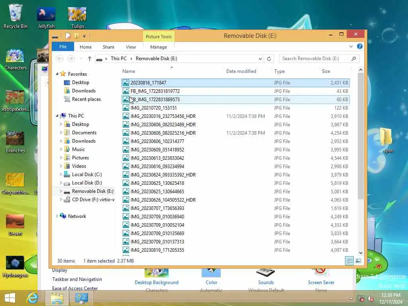Expand Local Disk (C:) tree node
The image size is (408, 306).
point(61,175)
